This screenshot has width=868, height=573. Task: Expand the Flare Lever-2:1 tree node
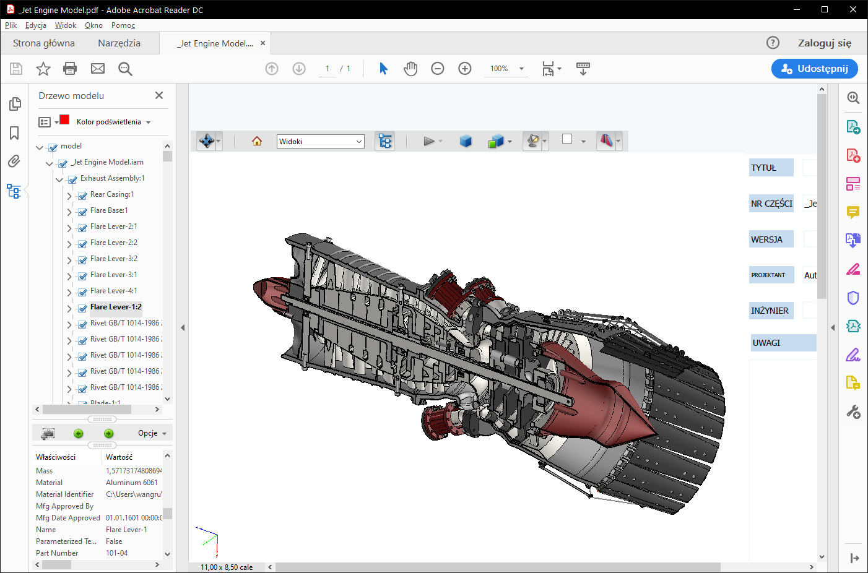[x=69, y=227]
